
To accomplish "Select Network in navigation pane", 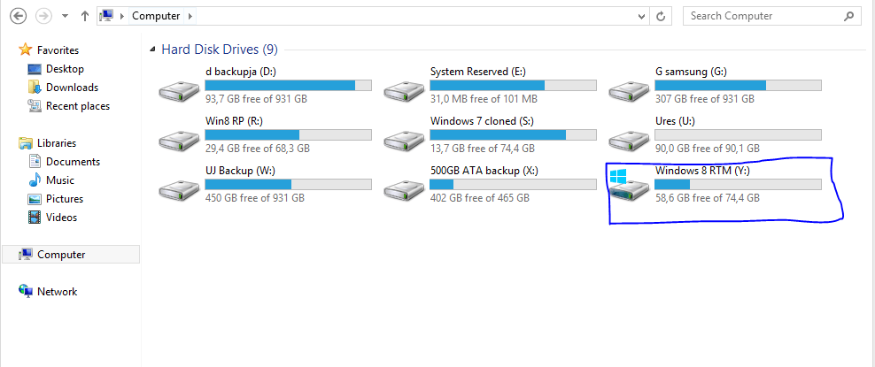I will [x=57, y=292].
